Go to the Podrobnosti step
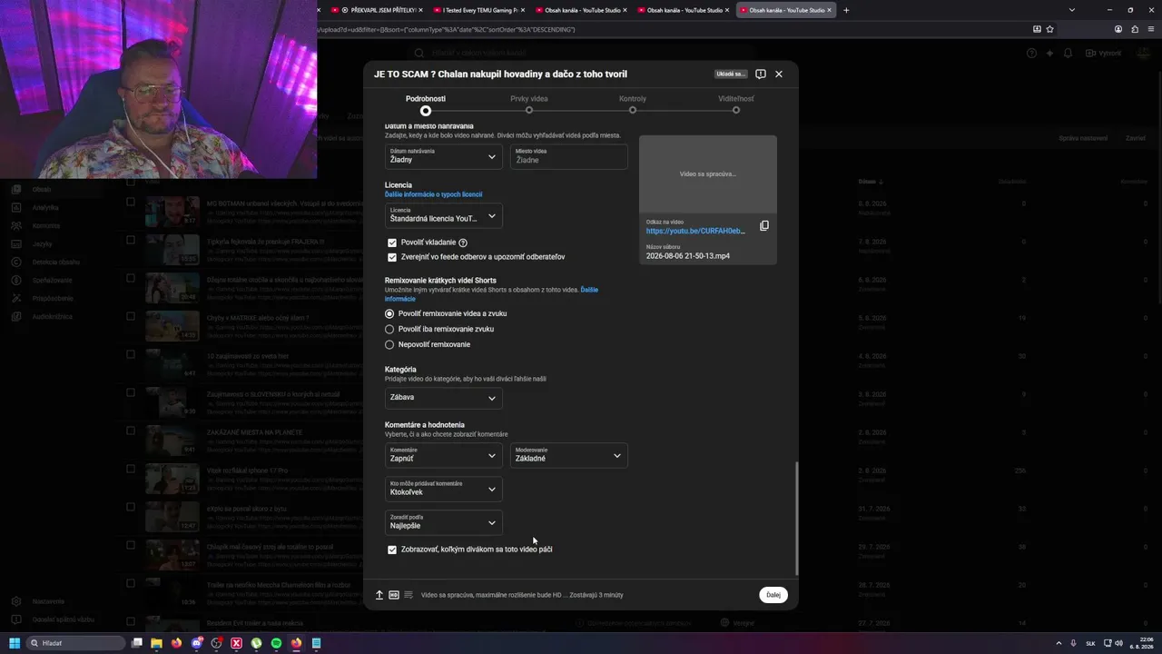 426,104
